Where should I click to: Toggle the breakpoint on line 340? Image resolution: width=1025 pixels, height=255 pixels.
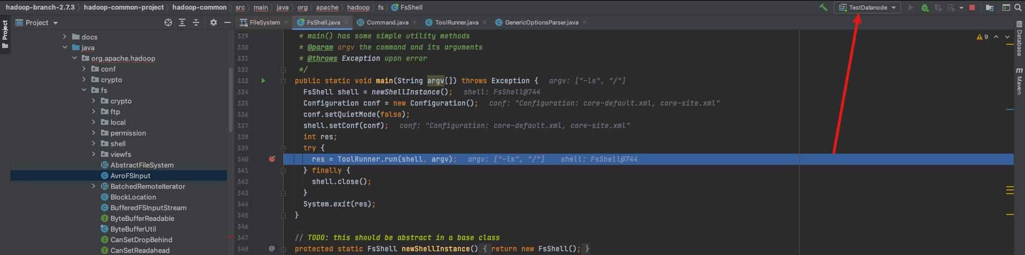click(272, 159)
